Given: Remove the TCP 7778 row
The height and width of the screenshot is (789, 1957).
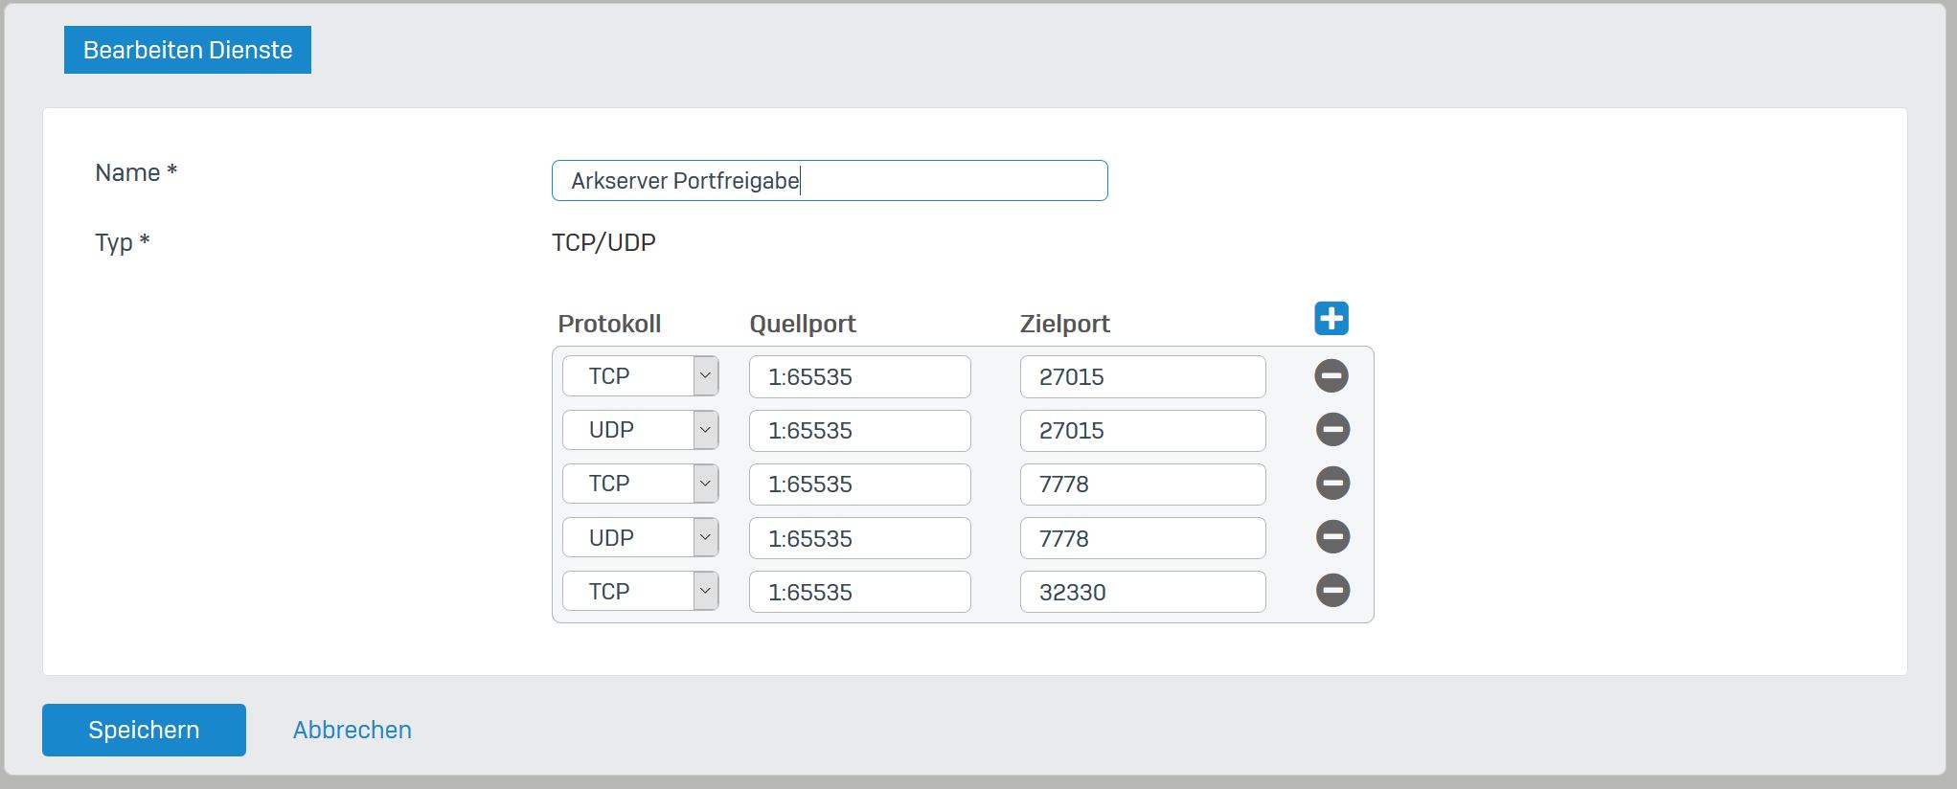Looking at the screenshot, I should [x=1331, y=483].
